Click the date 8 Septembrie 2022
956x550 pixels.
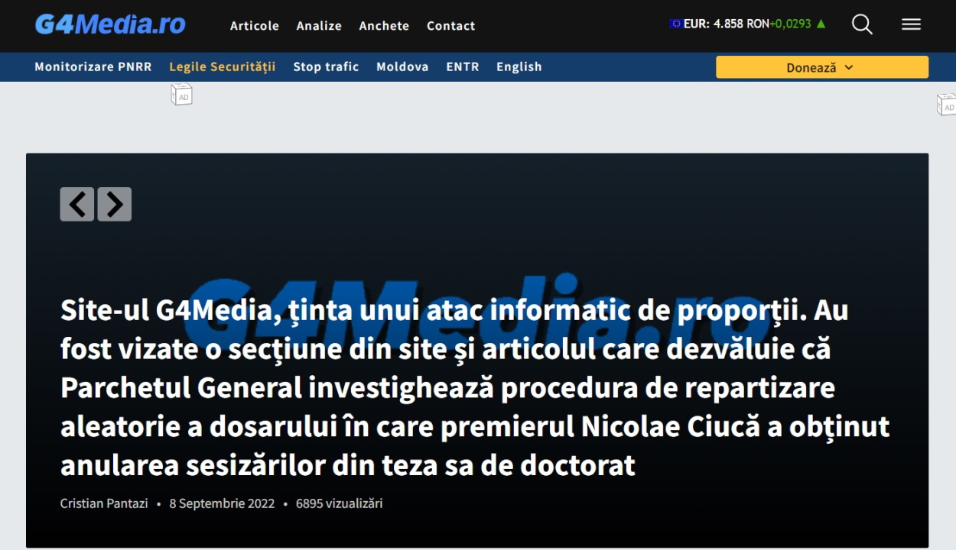coord(222,503)
